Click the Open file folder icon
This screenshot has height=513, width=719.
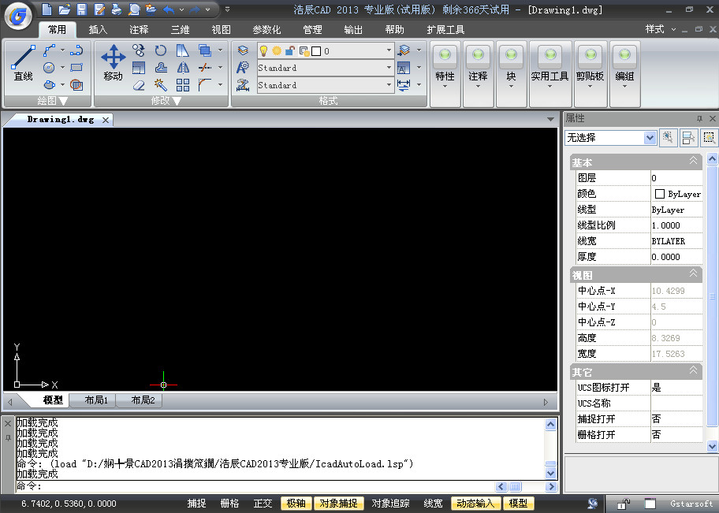click(65, 9)
